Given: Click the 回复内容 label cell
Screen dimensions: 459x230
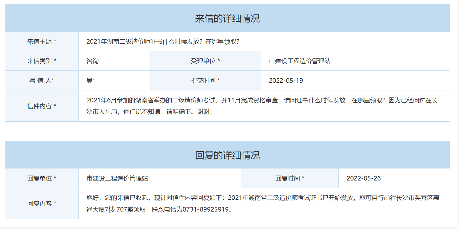Looking at the screenshot, I should (x=42, y=204).
